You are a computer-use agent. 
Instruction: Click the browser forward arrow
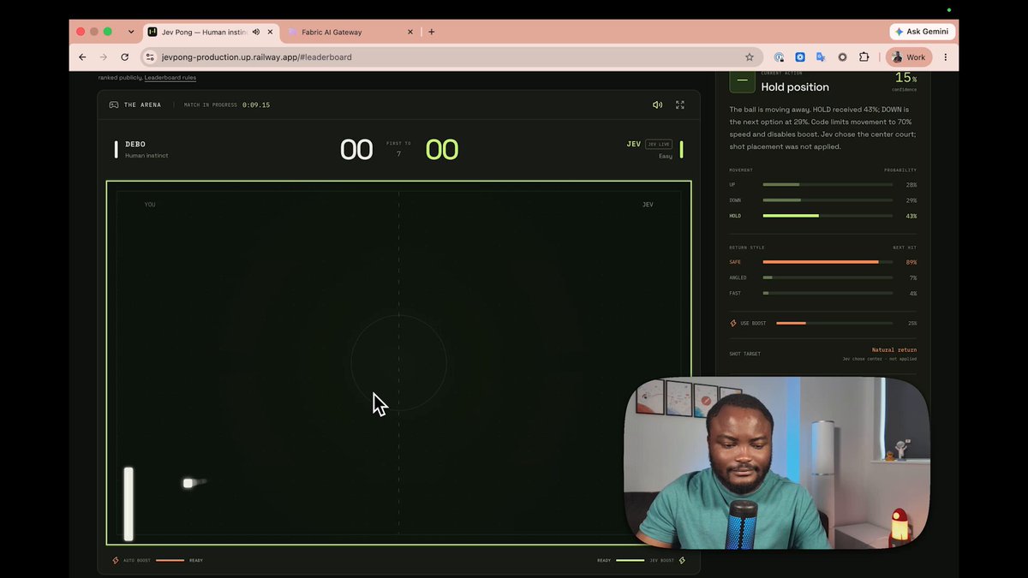point(103,57)
